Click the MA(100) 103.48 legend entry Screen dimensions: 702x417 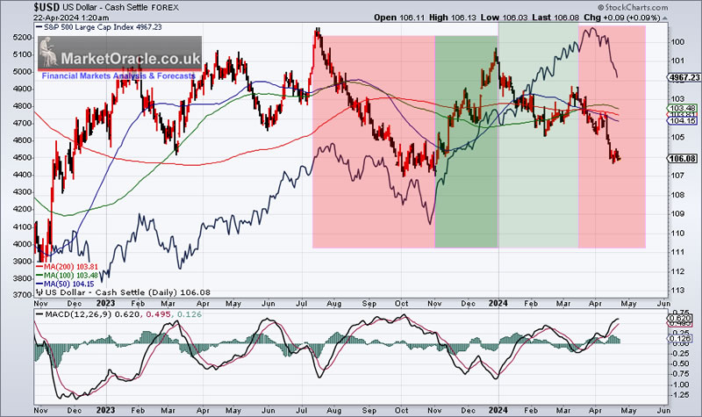tap(68, 276)
